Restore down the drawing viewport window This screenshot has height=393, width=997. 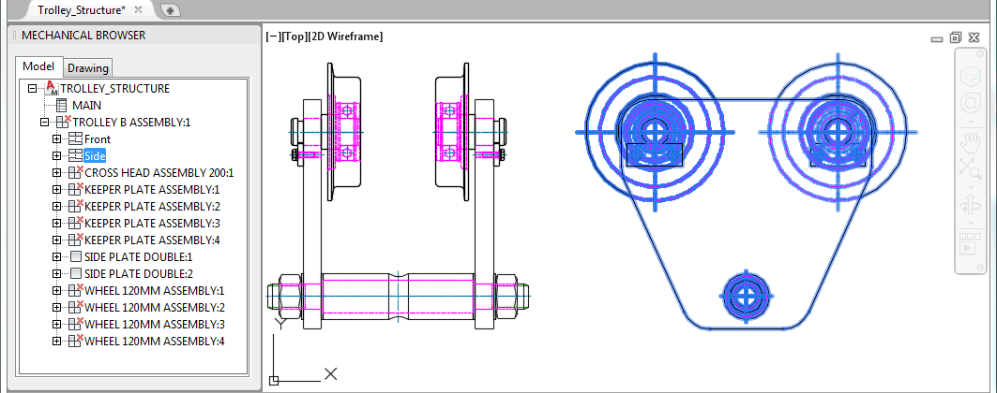pos(955,37)
